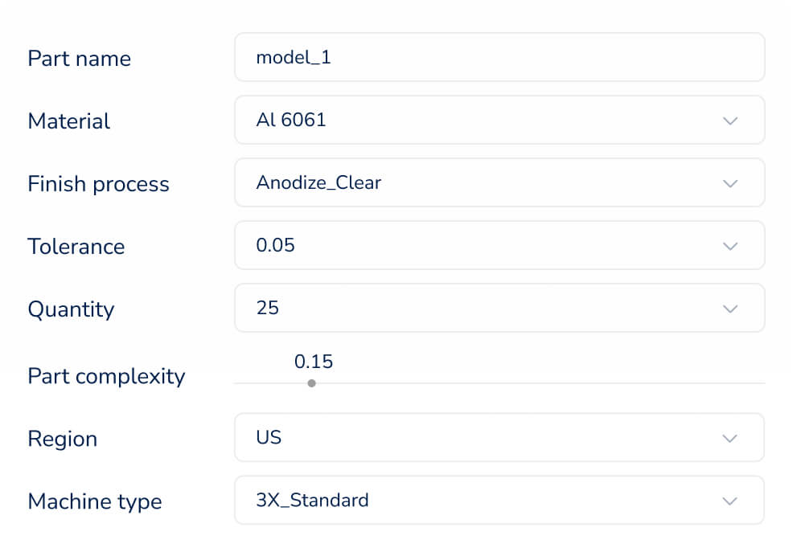Screen dimensions: 801x544
Task: Click the Tolerance field chevron arrow
Action: pyautogui.click(x=730, y=246)
